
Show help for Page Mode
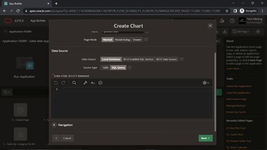(146, 40)
